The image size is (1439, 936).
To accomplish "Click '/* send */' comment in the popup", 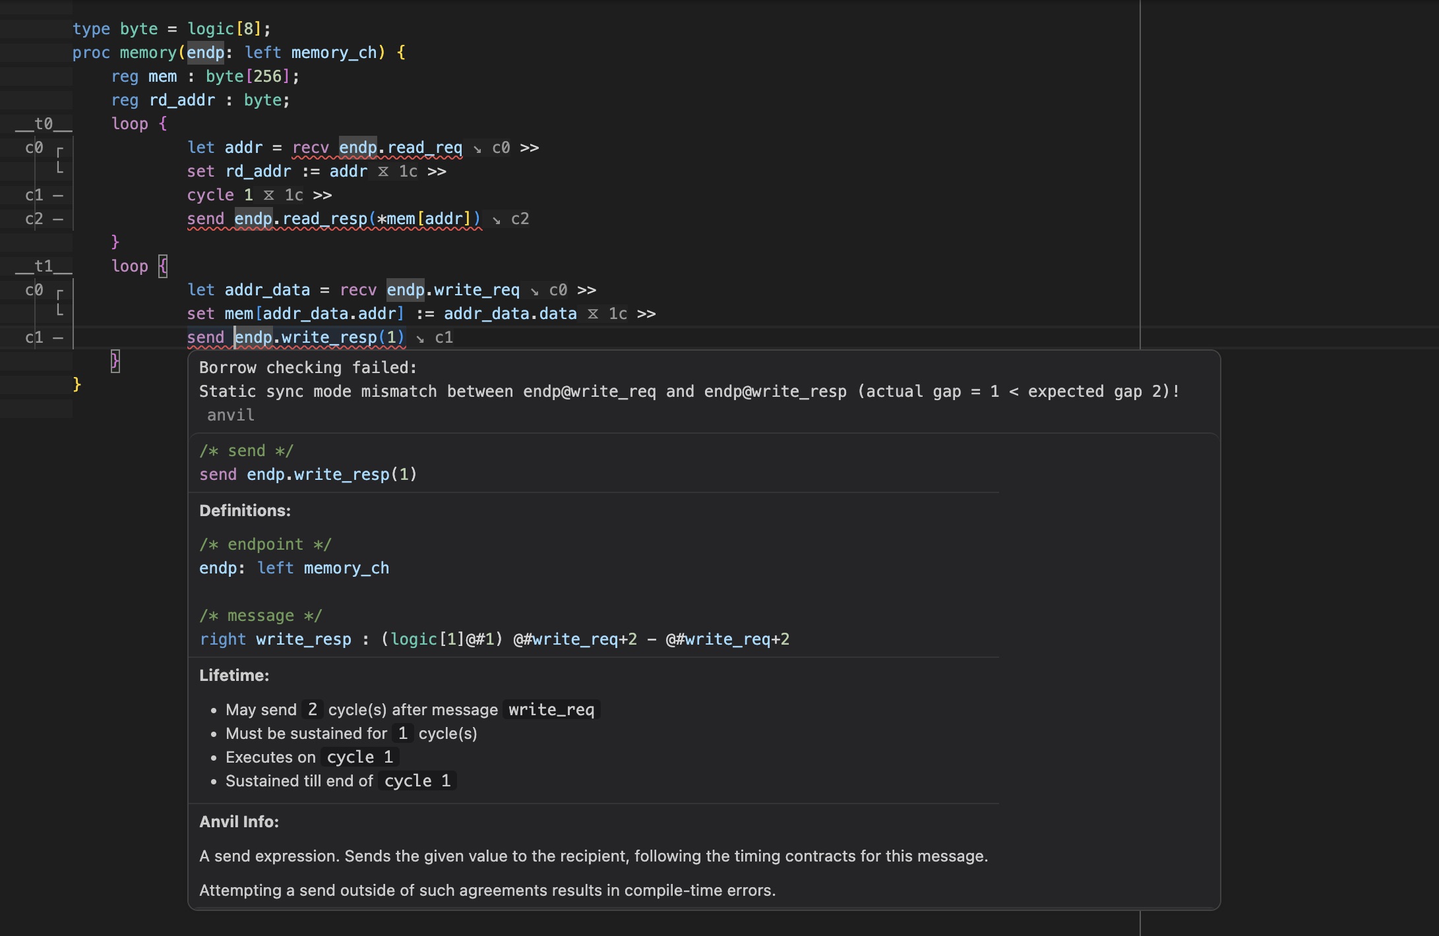I will 246,451.
